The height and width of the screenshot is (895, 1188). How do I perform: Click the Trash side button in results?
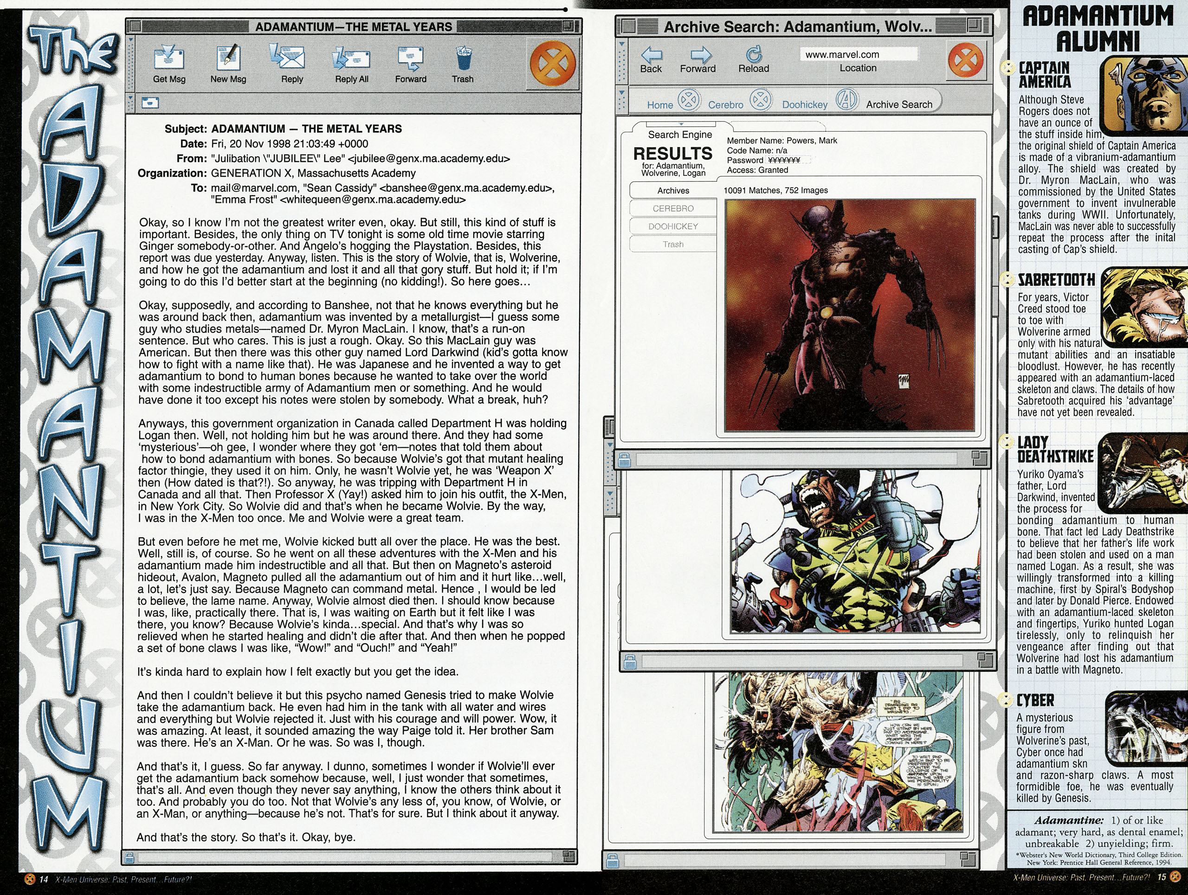[x=673, y=245]
